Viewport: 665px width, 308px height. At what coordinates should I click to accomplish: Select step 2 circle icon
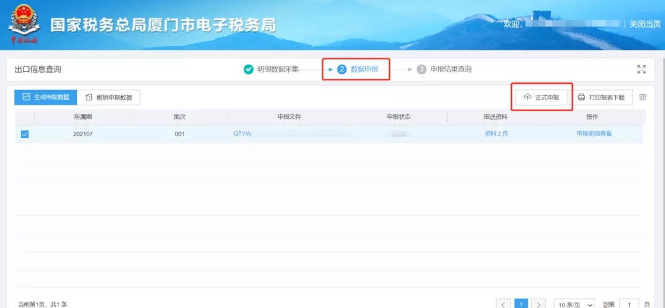[342, 70]
